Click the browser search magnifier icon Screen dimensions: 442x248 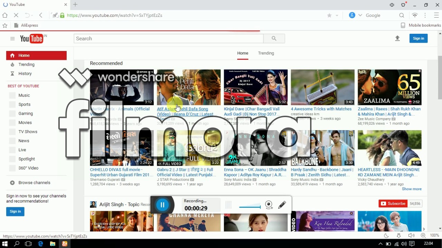[x=402, y=15]
